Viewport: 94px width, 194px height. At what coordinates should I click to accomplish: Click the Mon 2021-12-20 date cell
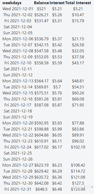(x=18, y=123)
